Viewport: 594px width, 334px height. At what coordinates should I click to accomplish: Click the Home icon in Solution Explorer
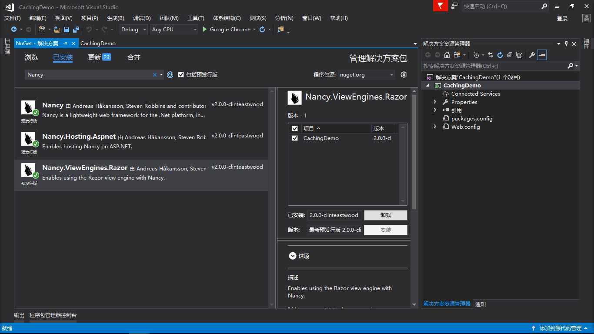(447, 55)
